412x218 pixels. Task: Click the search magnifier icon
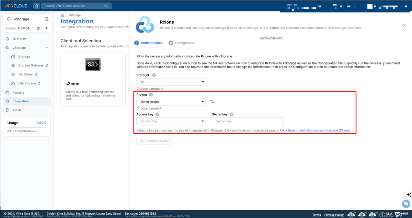click(x=106, y=6)
